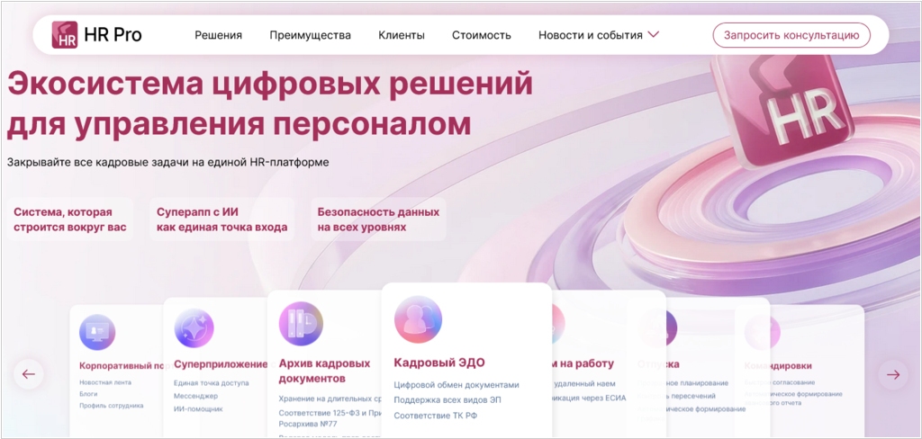Advance carousel with right arrow button

(x=893, y=374)
